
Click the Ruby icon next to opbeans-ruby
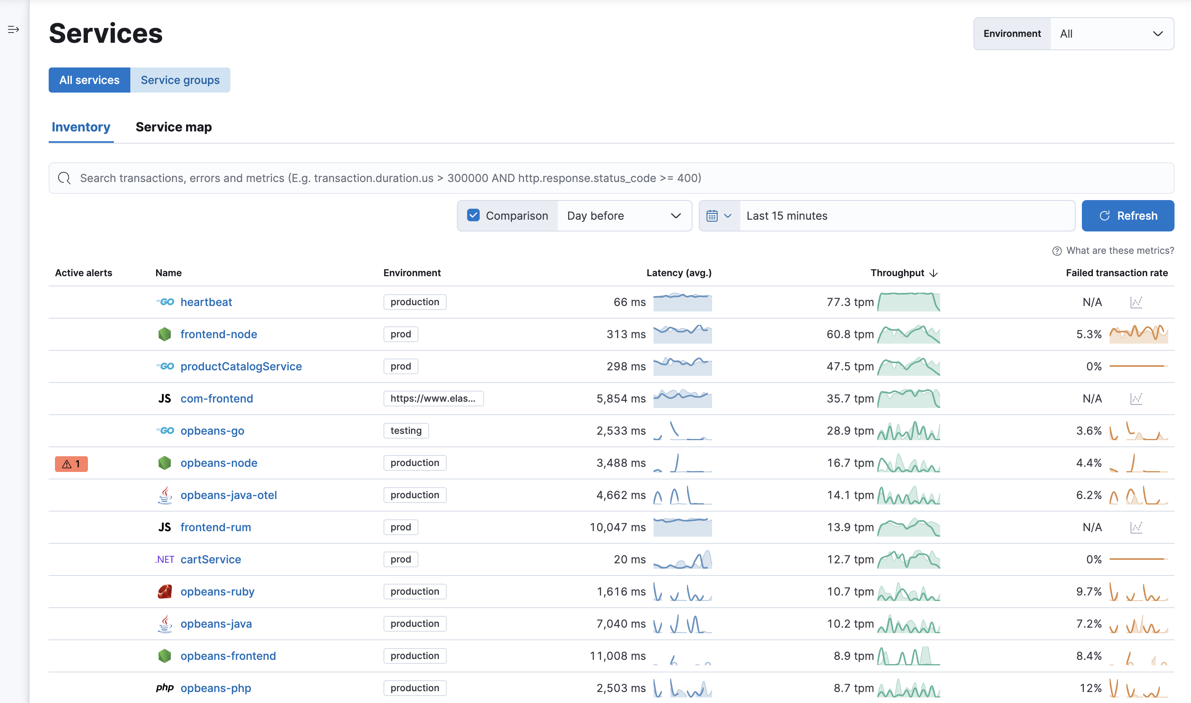click(164, 591)
